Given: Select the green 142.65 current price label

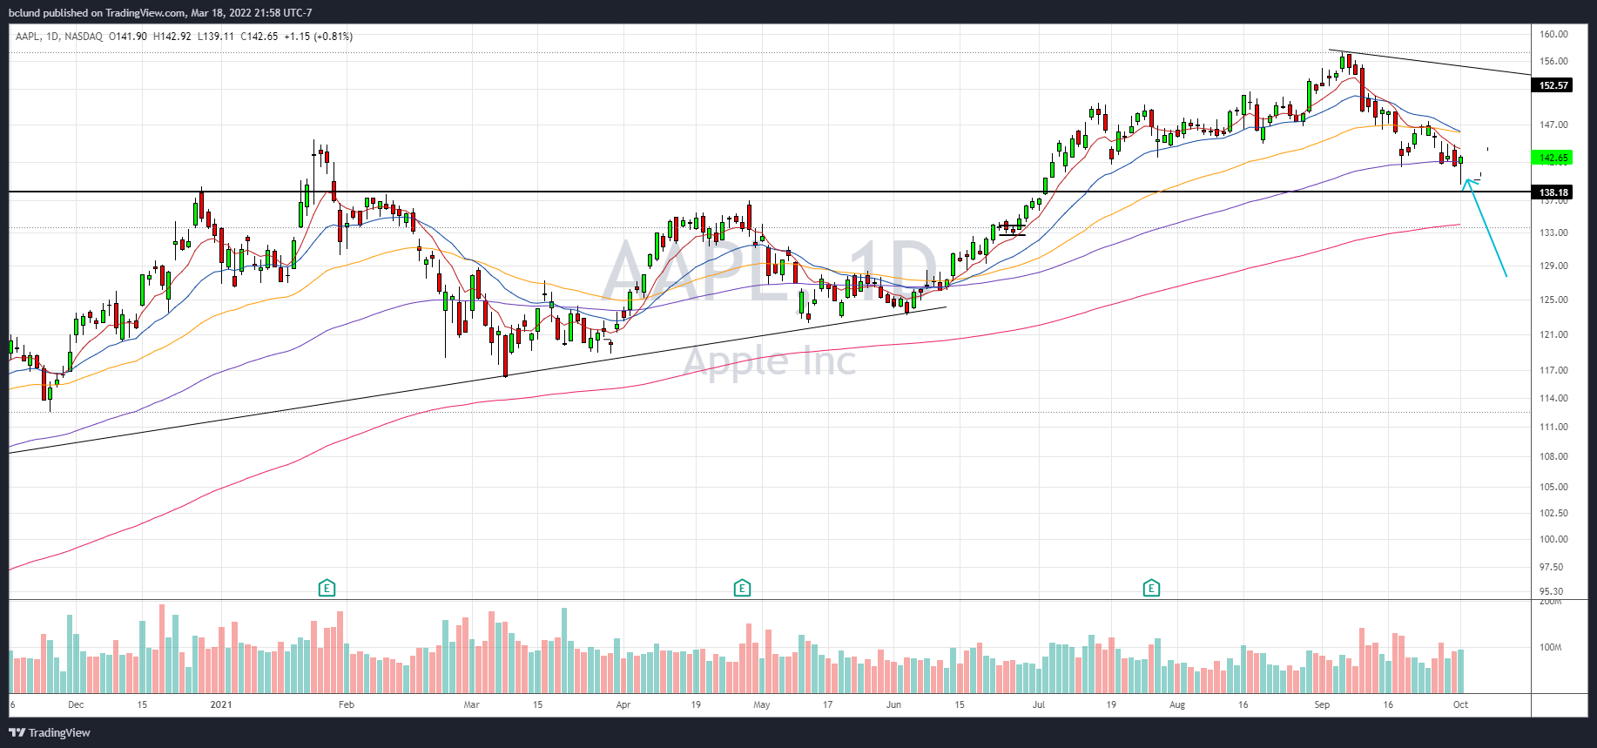Looking at the screenshot, I should coord(1553,158).
